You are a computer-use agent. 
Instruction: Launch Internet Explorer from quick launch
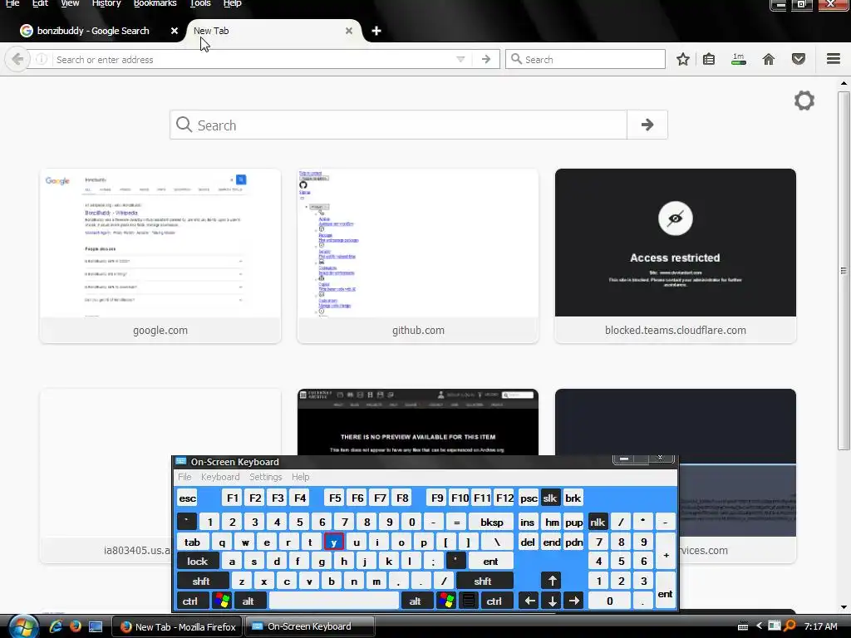56,626
